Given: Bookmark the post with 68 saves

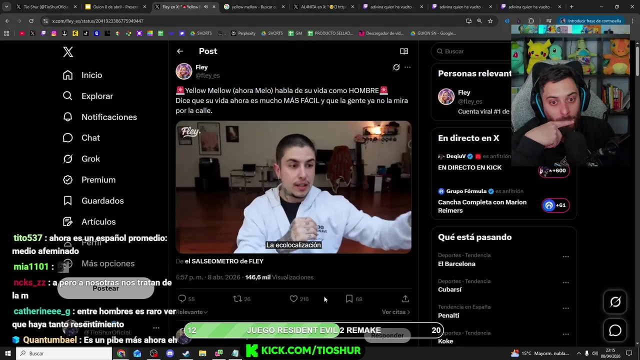Looking at the screenshot, I should click(x=349, y=299).
